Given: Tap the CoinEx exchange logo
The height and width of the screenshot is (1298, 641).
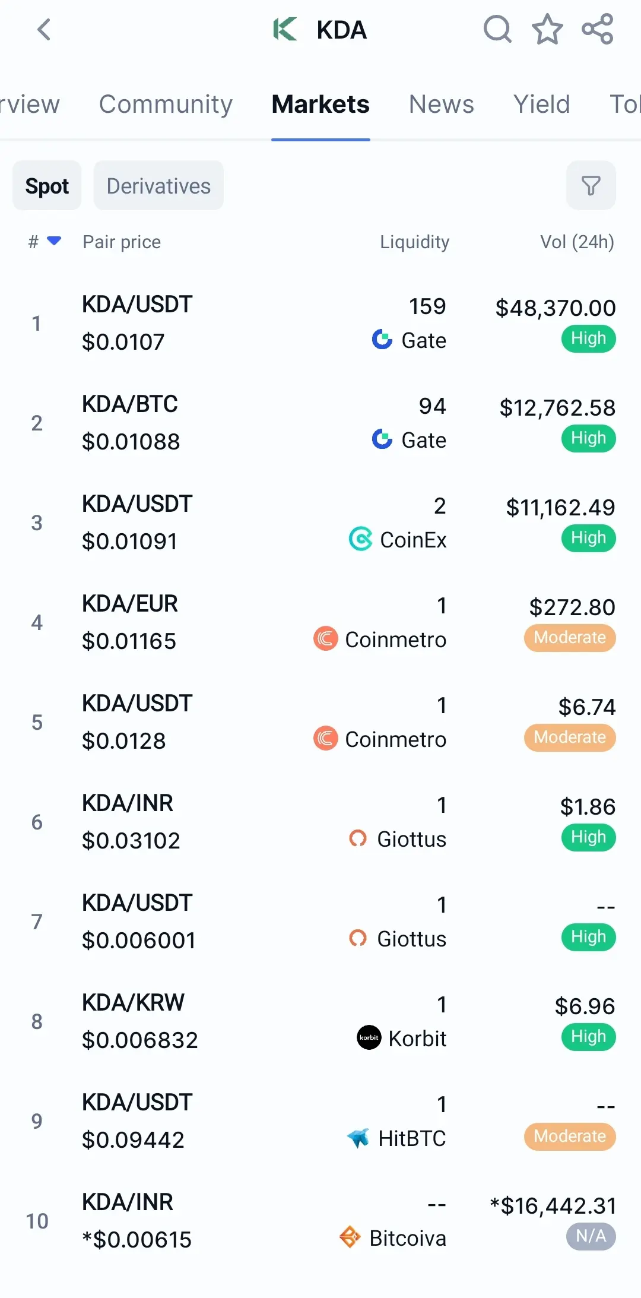Looking at the screenshot, I should (361, 539).
